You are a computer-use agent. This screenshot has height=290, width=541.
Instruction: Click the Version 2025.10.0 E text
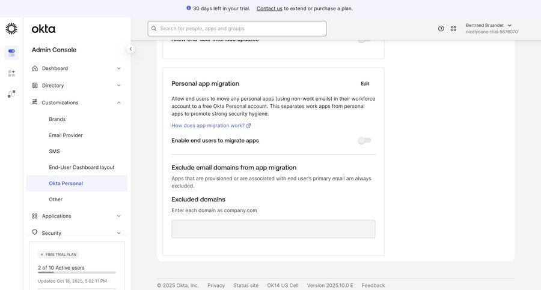(330, 285)
